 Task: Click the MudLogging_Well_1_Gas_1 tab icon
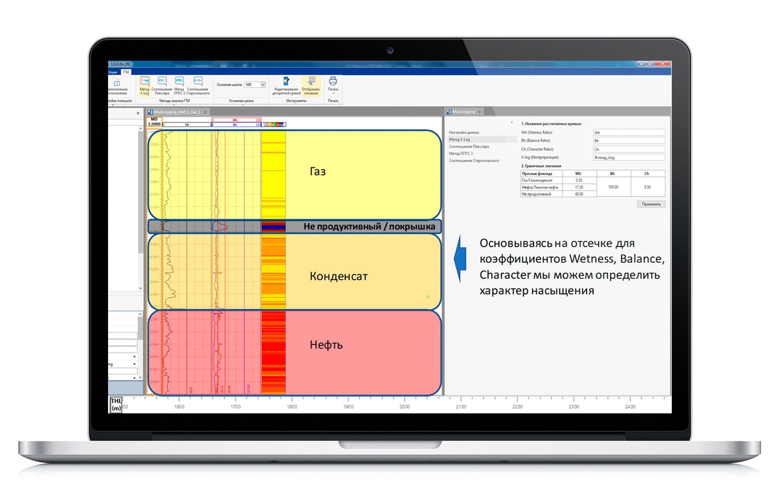coord(150,112)
